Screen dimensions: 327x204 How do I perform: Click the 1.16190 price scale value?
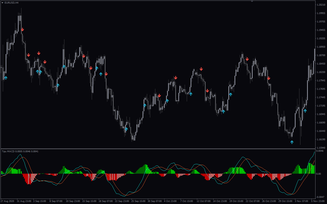321,139
